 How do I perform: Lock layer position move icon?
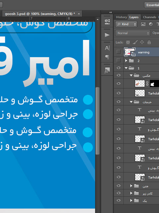coord(142,42)
